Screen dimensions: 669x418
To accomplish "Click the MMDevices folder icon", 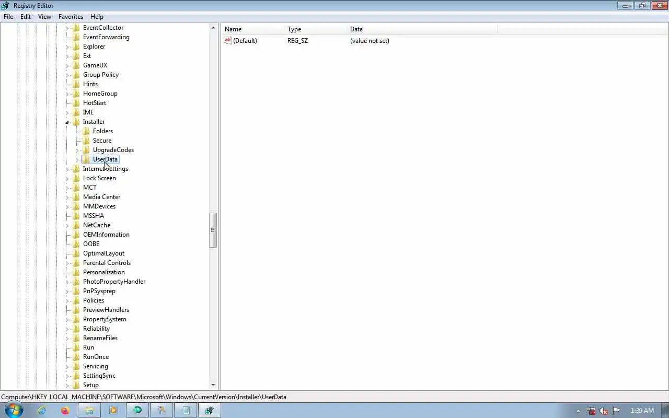I will (76, 206).
